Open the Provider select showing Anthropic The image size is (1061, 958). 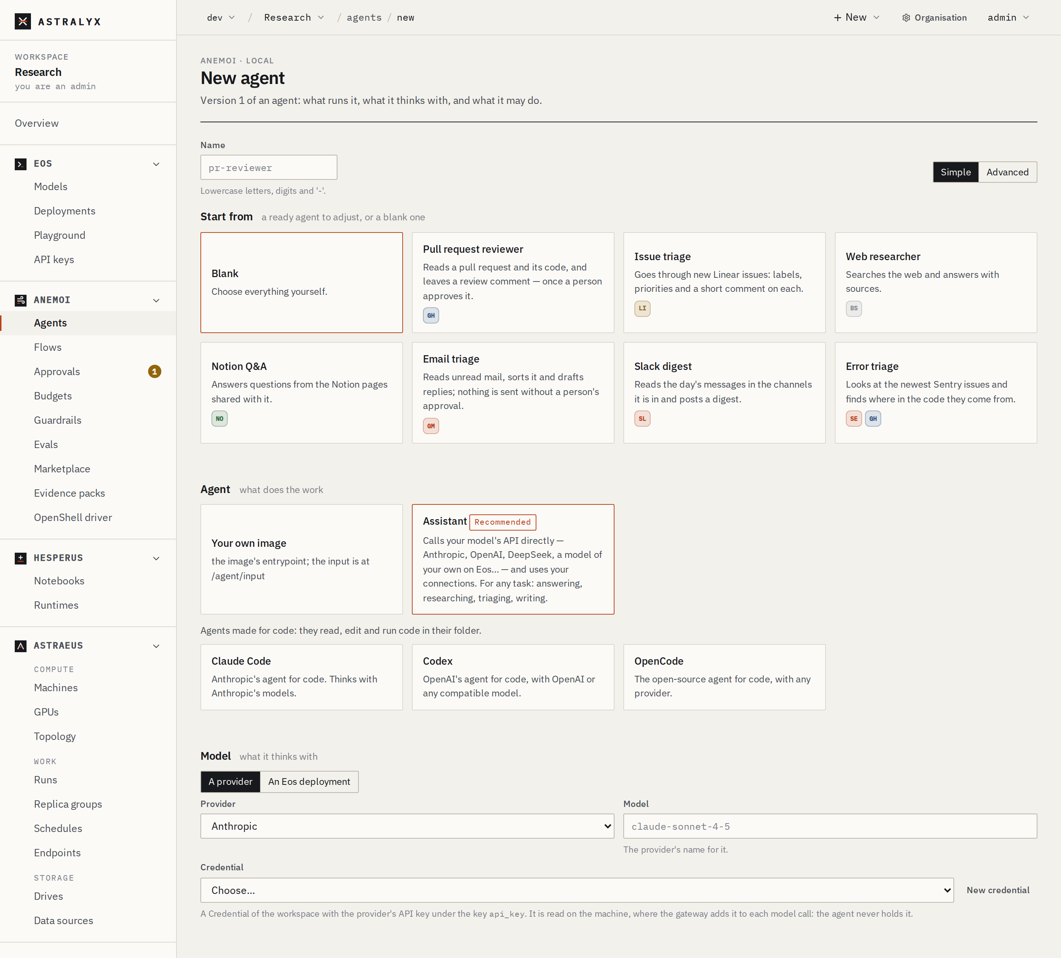(407, 826)
